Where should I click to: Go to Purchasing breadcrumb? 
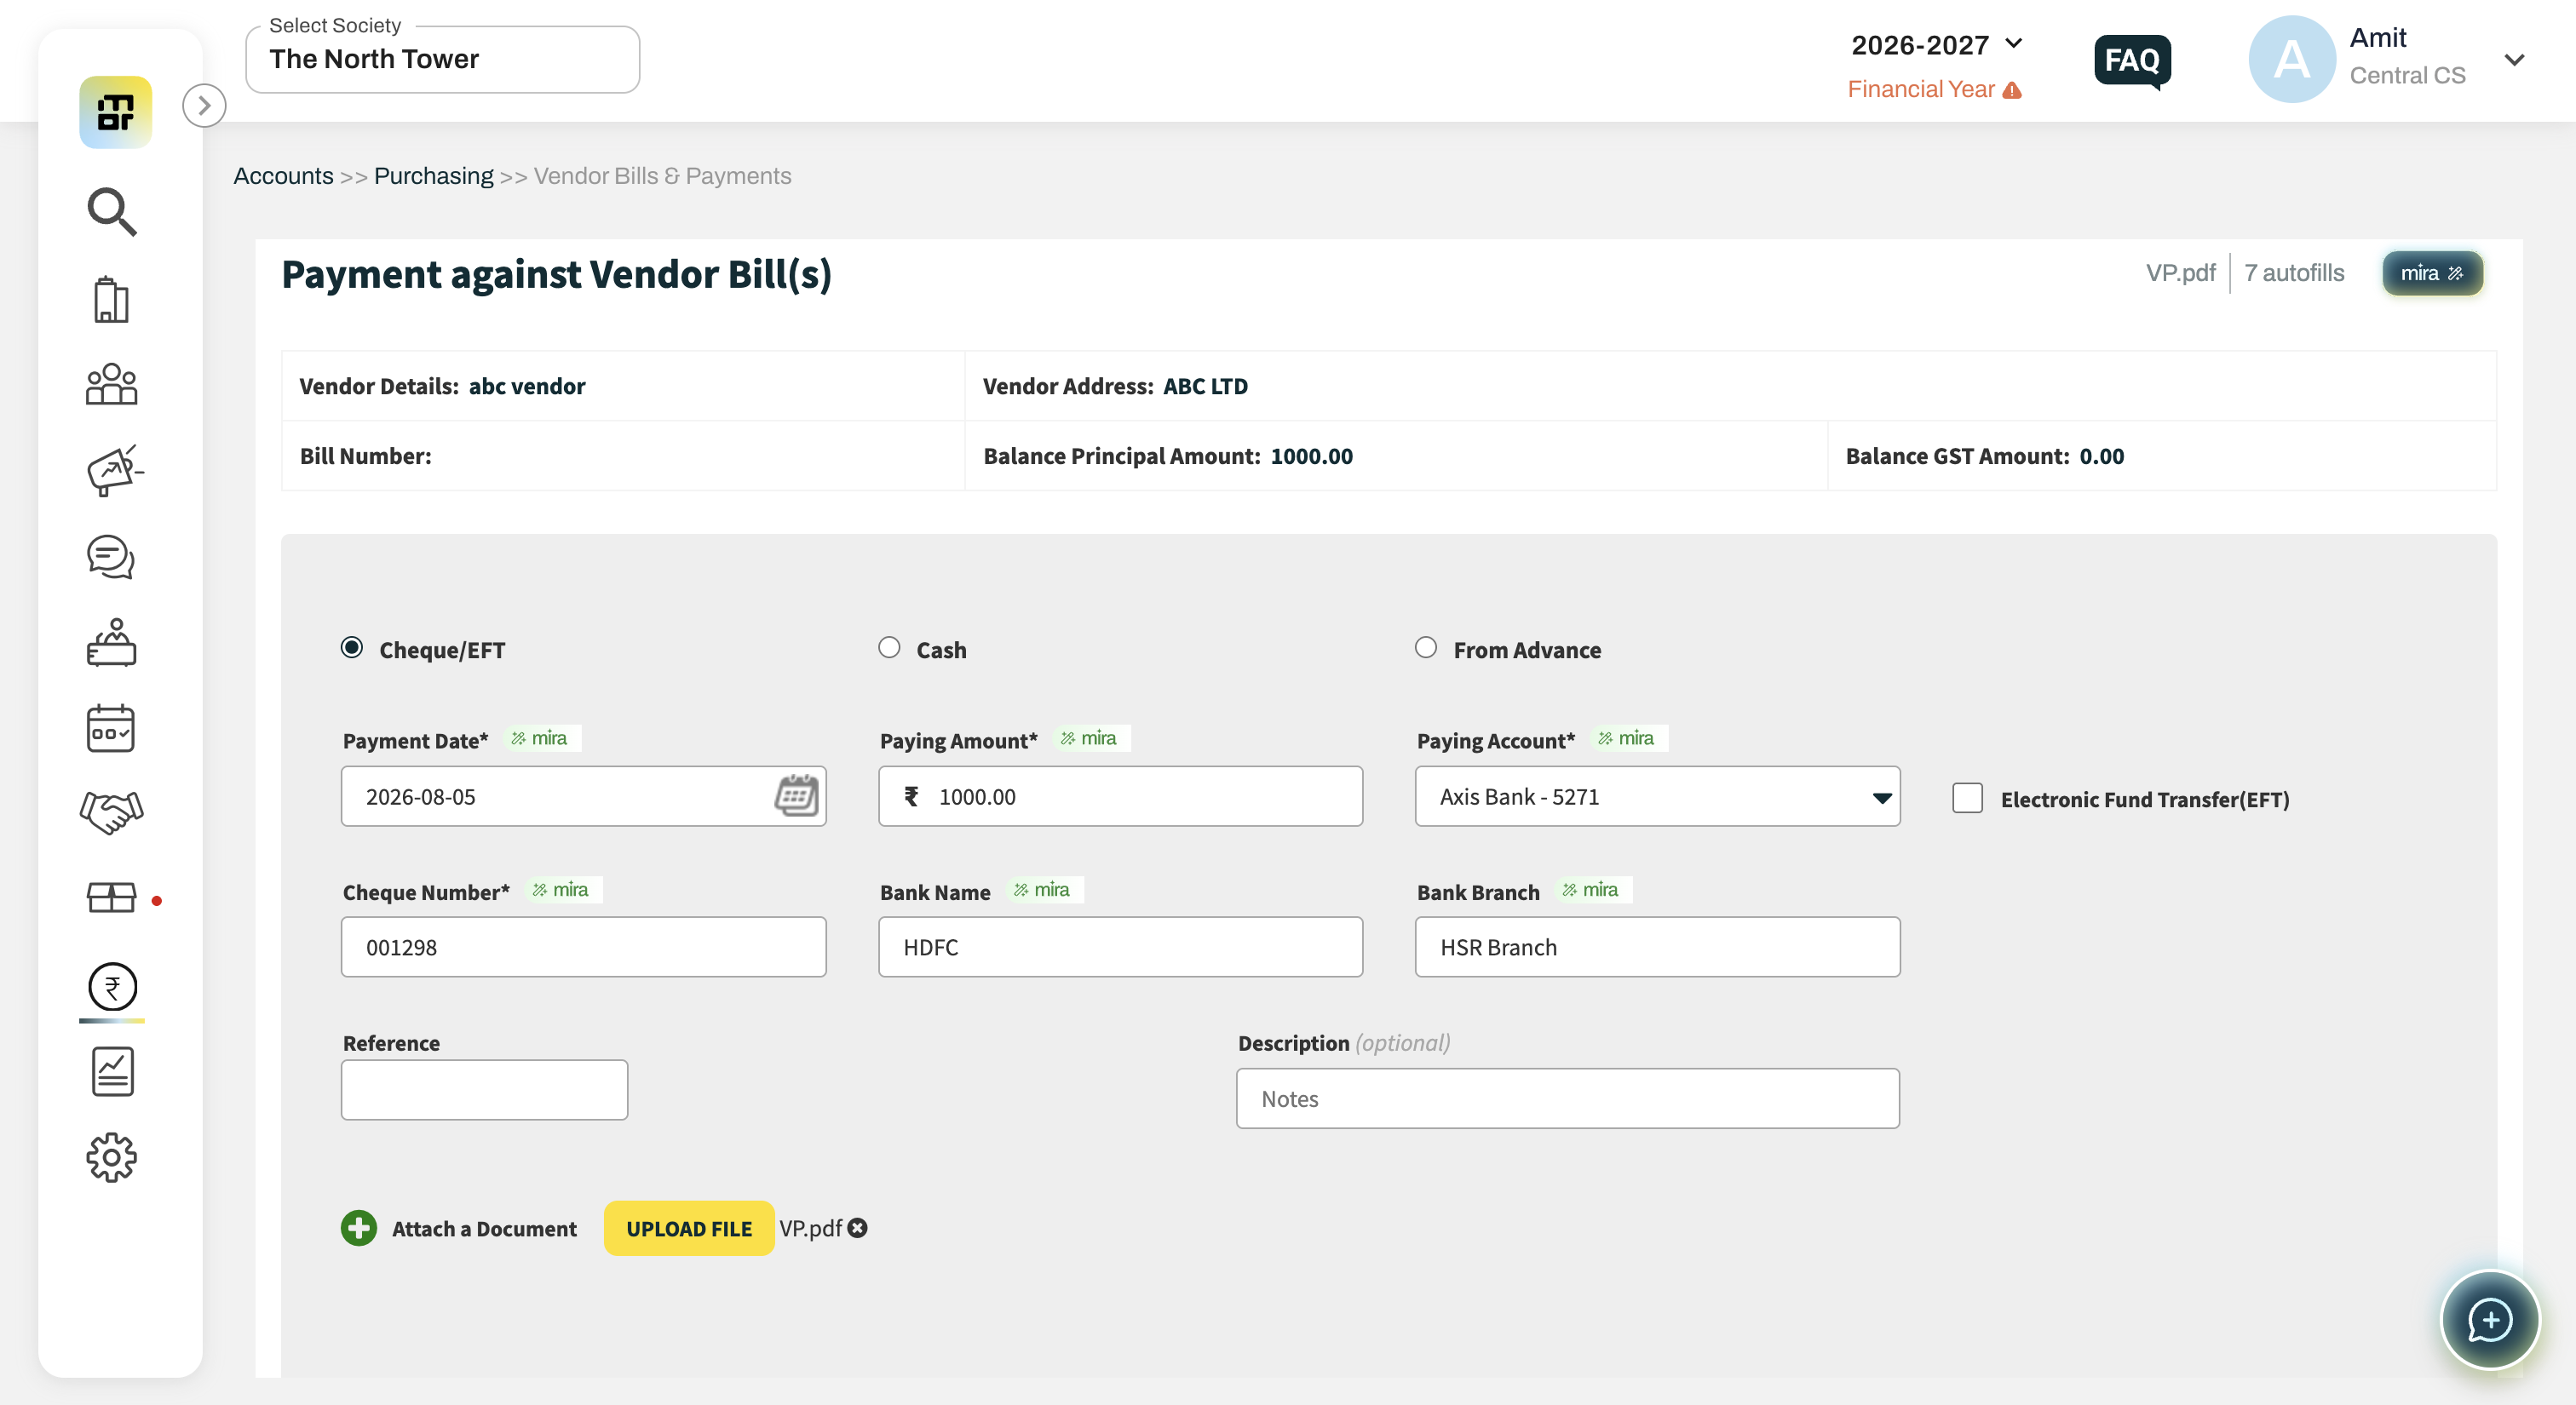pyautogui.click(x=433, y=176)
